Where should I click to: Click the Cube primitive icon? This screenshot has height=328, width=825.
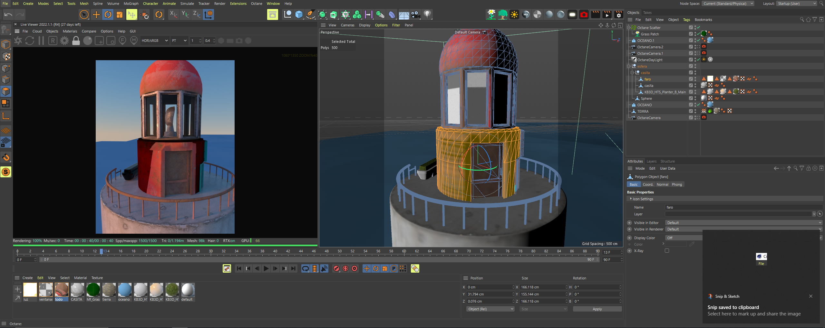[x=299, y=14]
